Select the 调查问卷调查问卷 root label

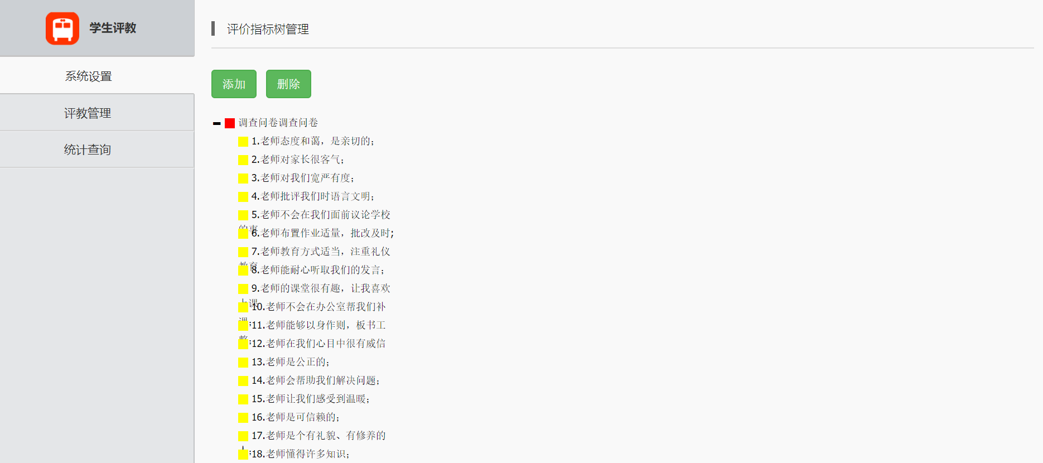coord(278,123)
